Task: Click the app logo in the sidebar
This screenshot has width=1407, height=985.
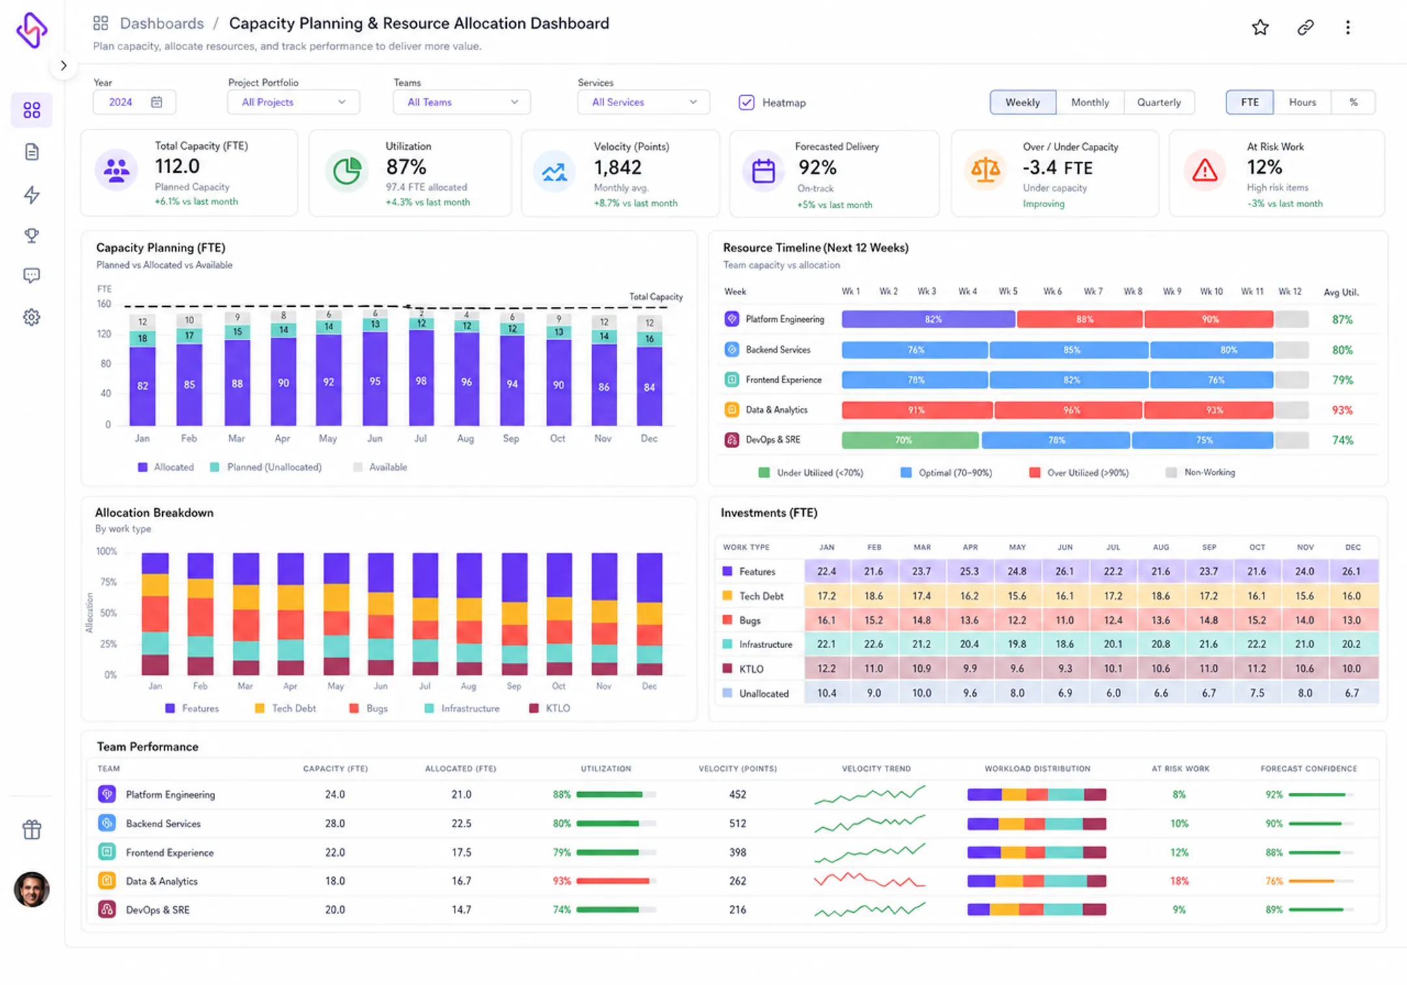Action: pos(31,30)
